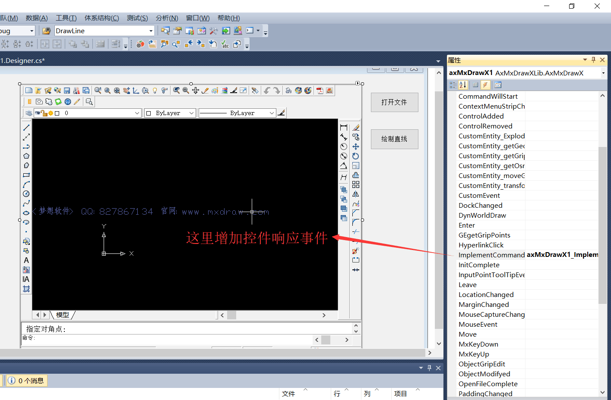
Task: Open the 工具(T) menu
Action: coord(66,18)
